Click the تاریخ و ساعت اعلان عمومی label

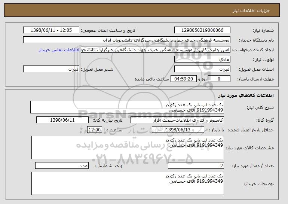108,31
